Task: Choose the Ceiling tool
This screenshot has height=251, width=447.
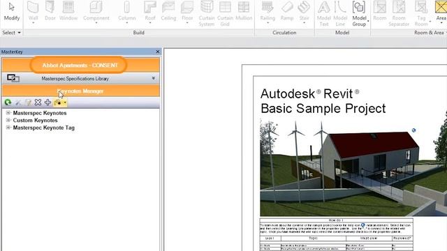Action: (168, 11)
